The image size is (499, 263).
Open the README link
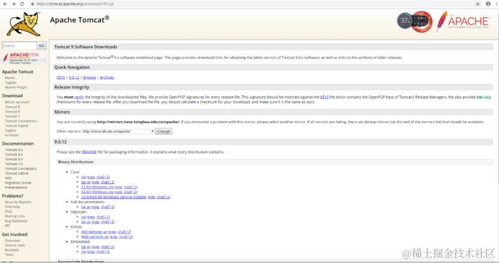click(89, 152)
